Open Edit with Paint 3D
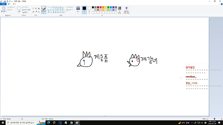This screenshot has height=125, width=223. point(126,10)
